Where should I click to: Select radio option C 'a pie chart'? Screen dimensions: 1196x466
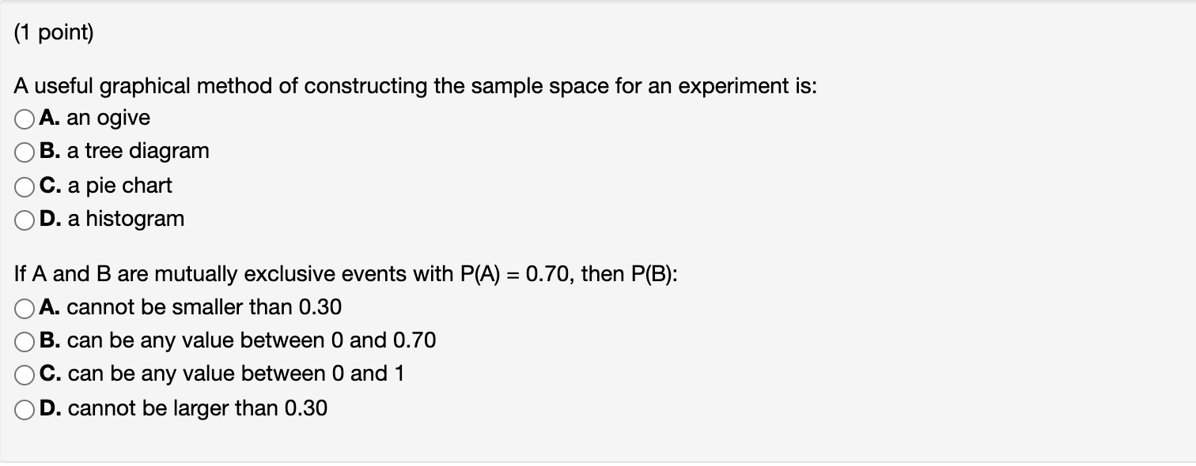[23, 185]
